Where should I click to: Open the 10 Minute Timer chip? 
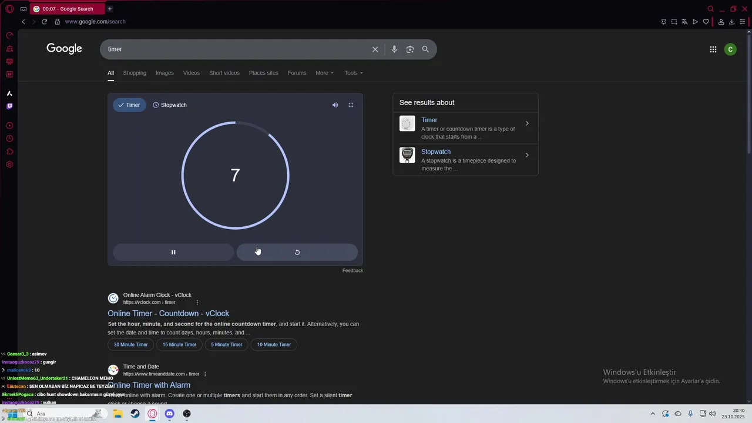pos(274,345)
